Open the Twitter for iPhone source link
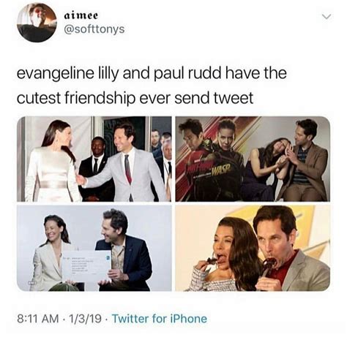Image resolution: width=347 pixels, height=340 pixels. pos(160,319)
